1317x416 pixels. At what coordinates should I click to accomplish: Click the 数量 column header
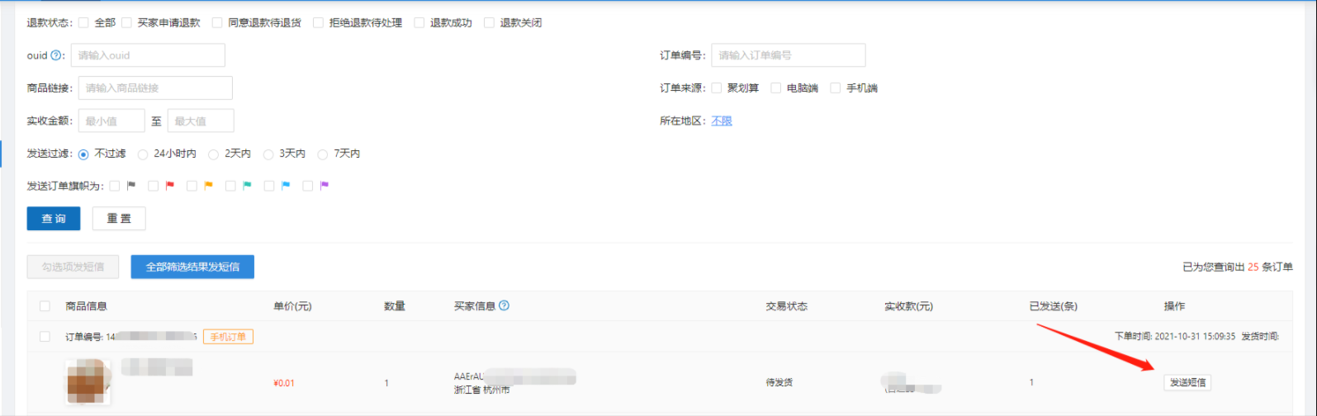395,306
